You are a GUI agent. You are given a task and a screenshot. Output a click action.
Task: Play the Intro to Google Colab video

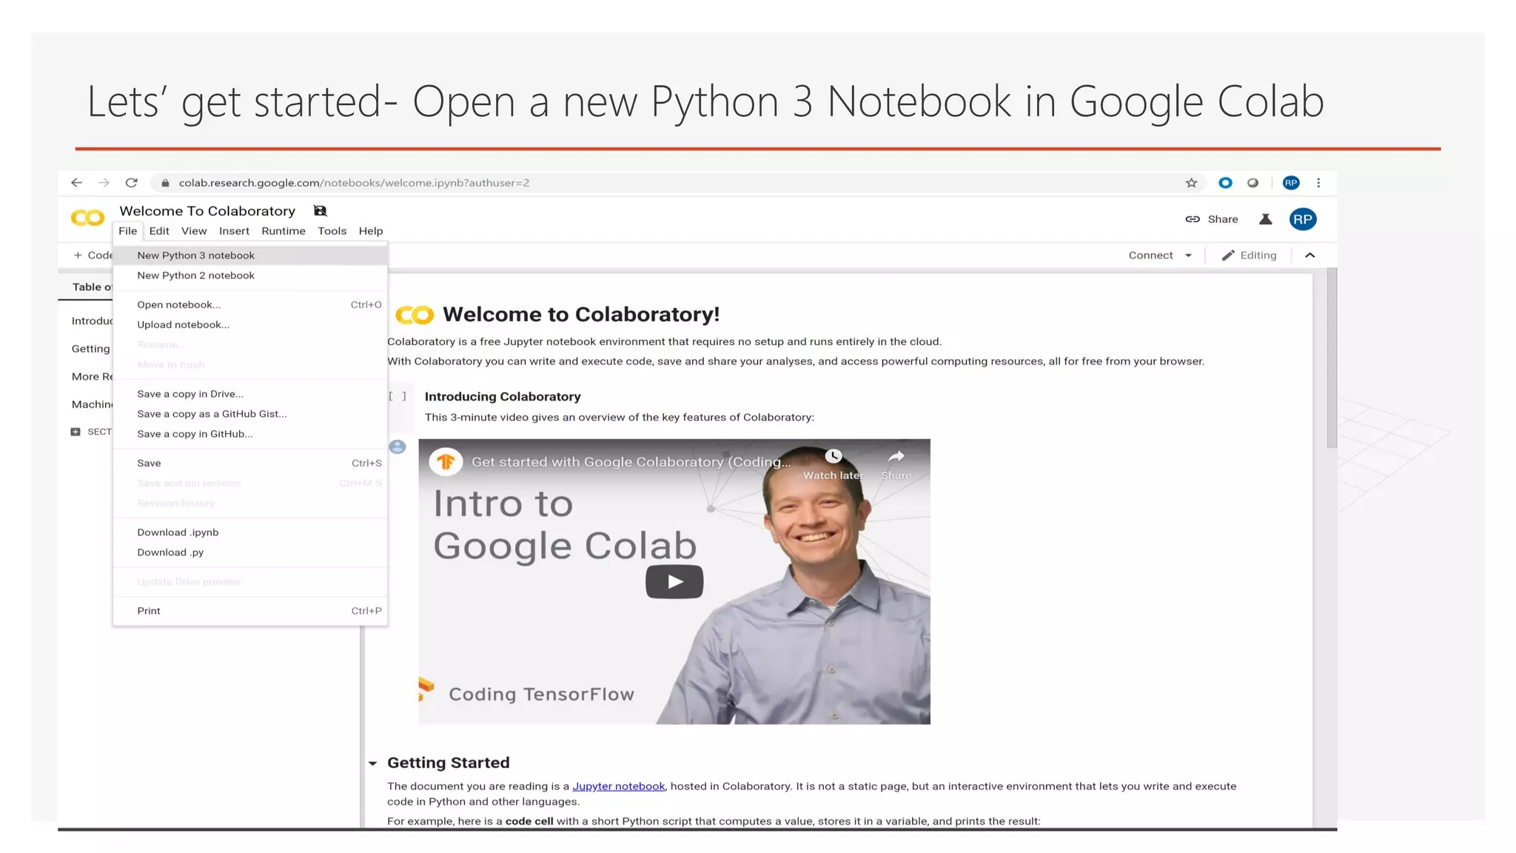click(674, 582)
